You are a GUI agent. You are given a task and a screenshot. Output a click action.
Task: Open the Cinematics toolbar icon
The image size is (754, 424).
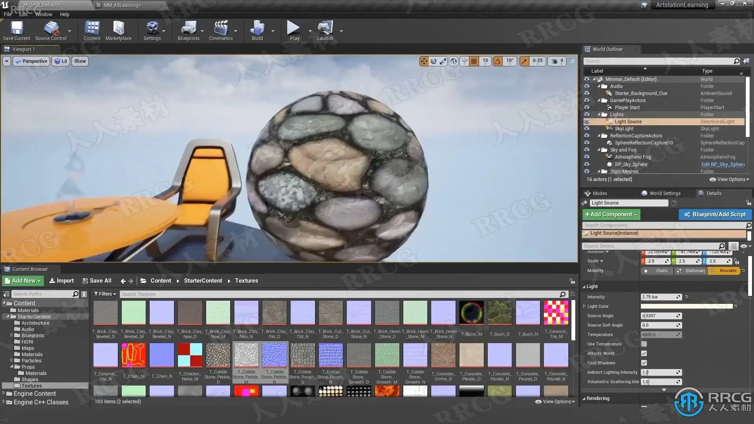click(221, 31)
